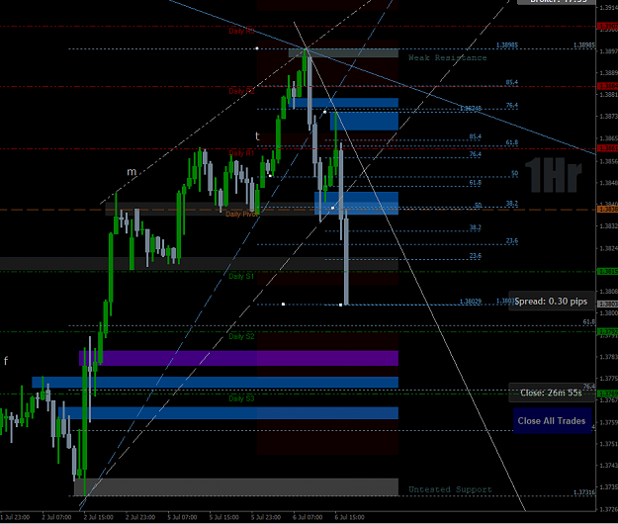Viewport: 618px width, 524px height.
Task: Click the green Daily S1 price tag on axis
Action: point(608,272)
